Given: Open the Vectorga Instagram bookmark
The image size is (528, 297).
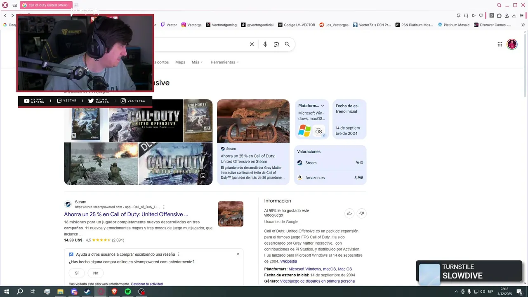Looking at the screenshot, I should point(191,25).
